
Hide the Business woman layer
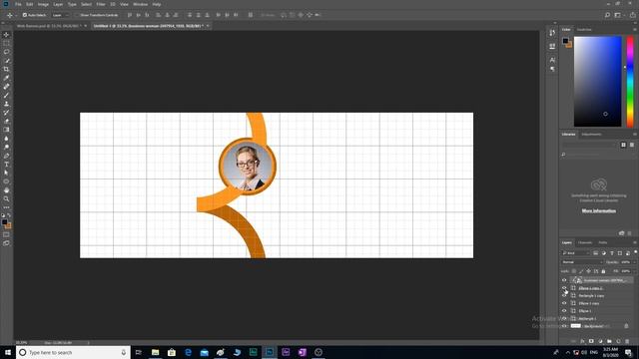[564, 280]
